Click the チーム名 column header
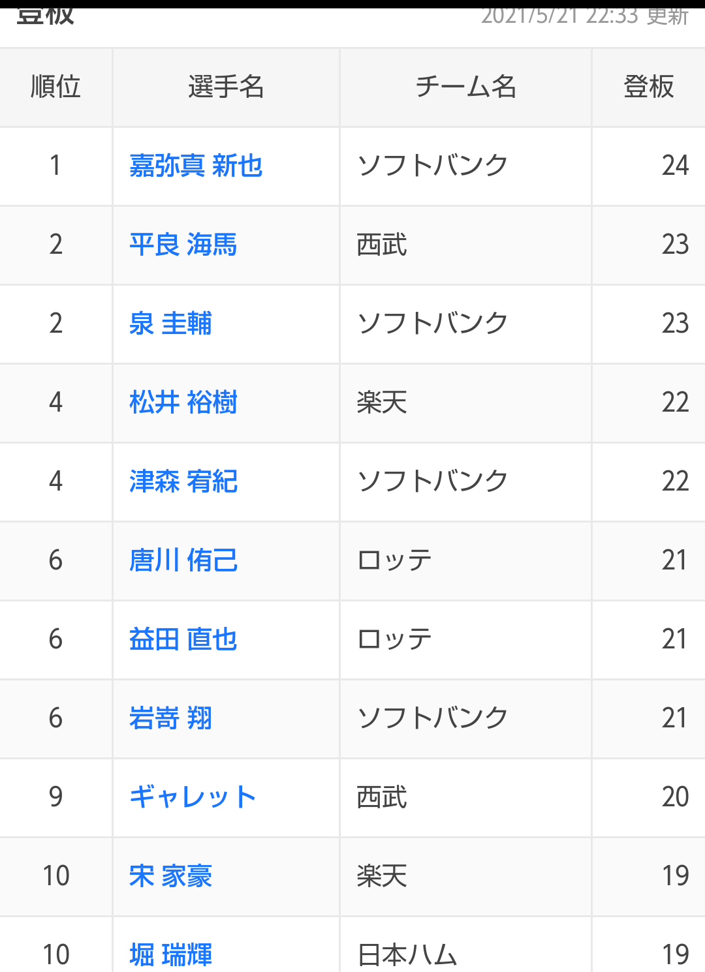Screen dimensions: 705x972 pos(465,87)
